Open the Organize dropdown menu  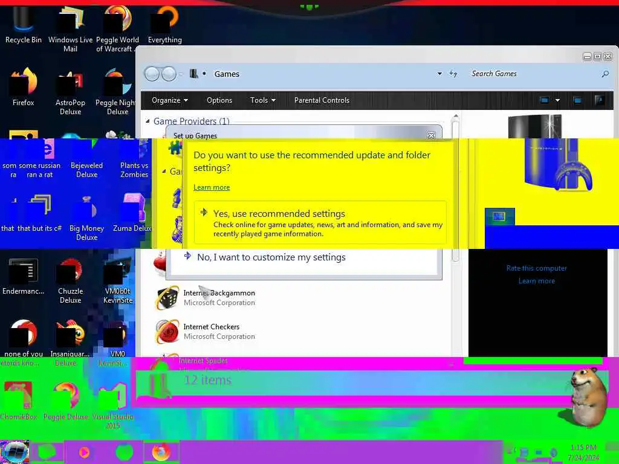170,100
